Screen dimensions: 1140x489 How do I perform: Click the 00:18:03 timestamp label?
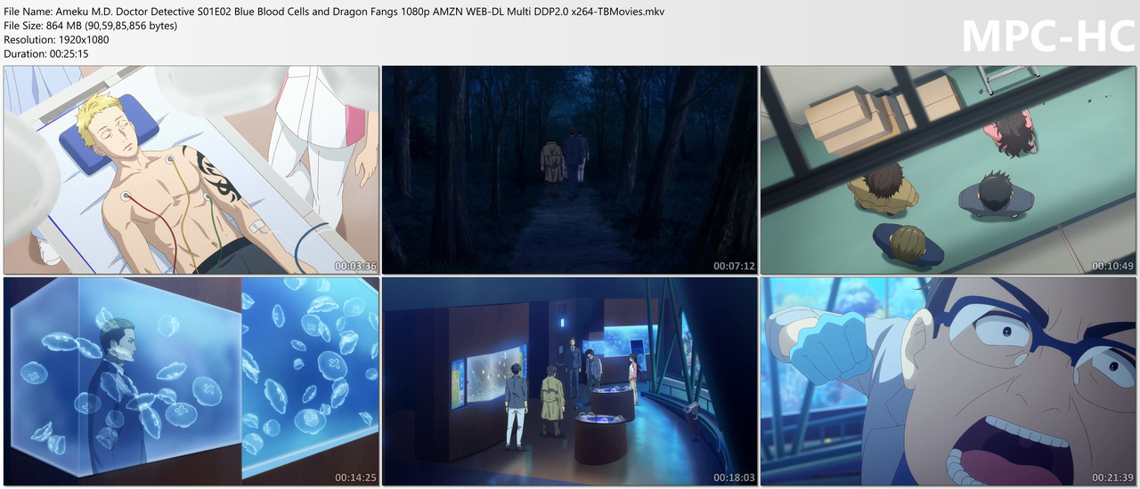pos(735,477)
